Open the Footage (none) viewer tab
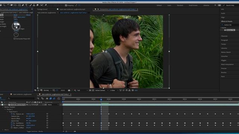The width and height of the screenshot is (239, 134). click(x=42, y=9)
